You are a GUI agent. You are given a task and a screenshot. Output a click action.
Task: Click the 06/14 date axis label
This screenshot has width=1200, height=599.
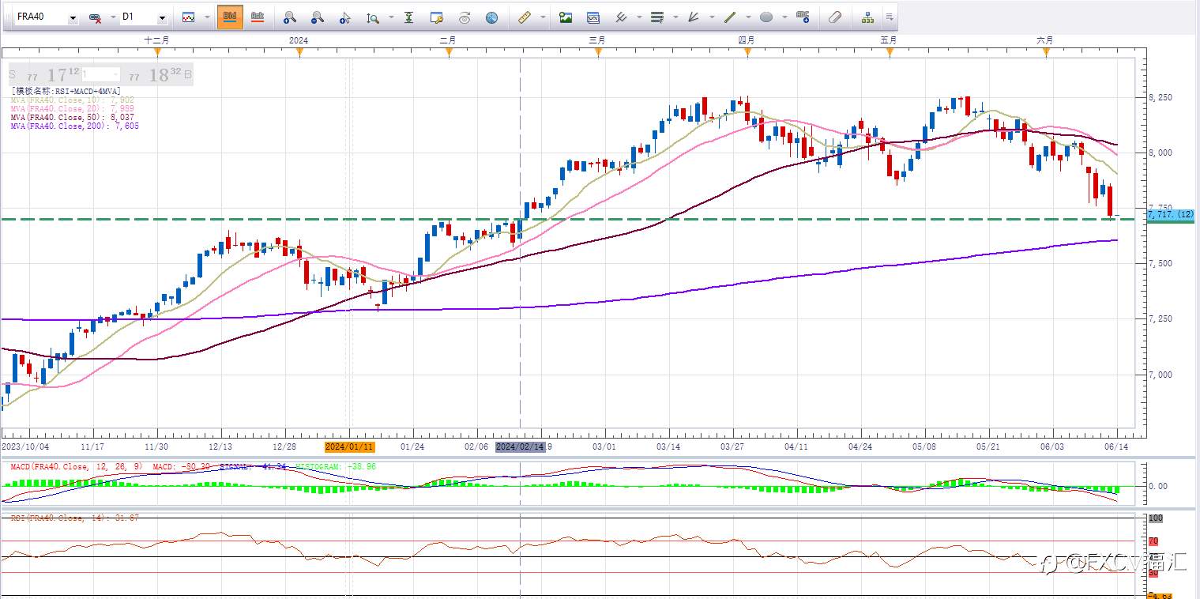(1116, 446)
